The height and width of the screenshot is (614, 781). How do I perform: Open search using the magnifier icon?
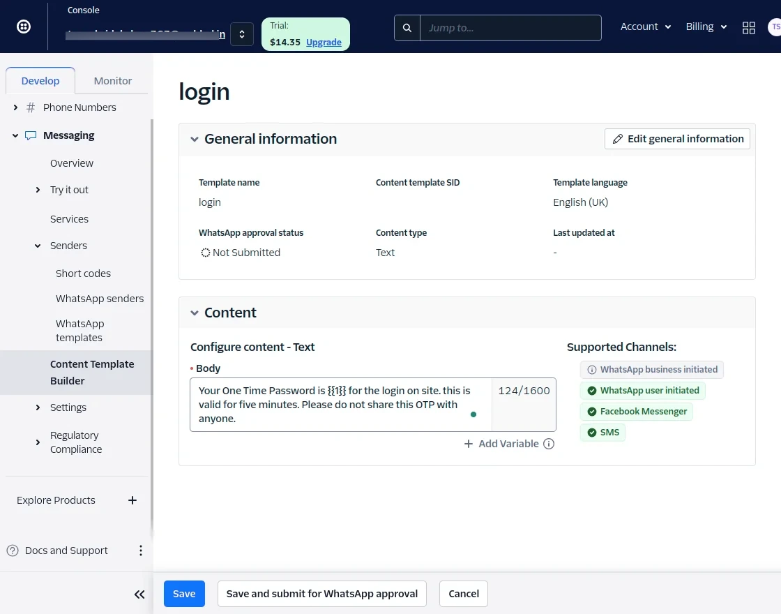[x=407, y=28]
